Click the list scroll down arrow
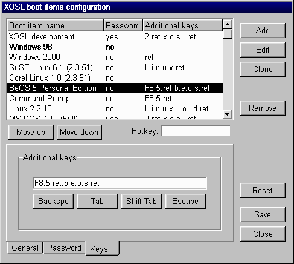Viewport: 294px width, 264px height. pyautogui.click(x=228, y=114)
